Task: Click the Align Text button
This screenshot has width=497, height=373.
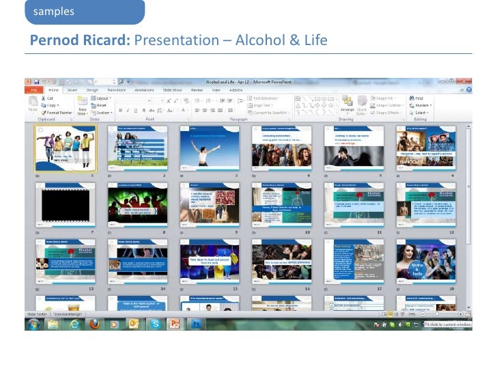Action: tap(261, 105)
